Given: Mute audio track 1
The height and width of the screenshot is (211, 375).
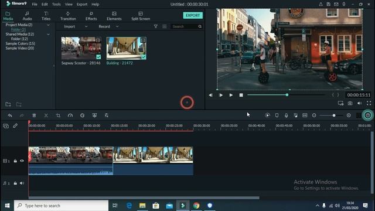Looking at the screenshot, I should point(22,183).
